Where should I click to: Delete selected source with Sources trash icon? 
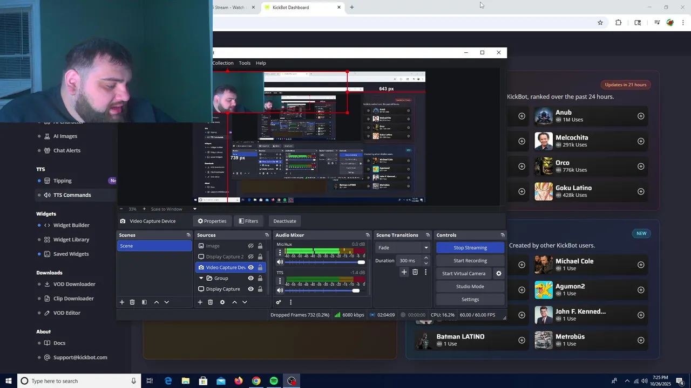tap(211, 302)
